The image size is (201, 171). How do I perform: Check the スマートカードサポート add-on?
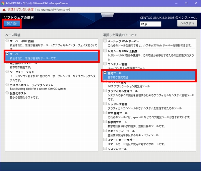[105, 139]
